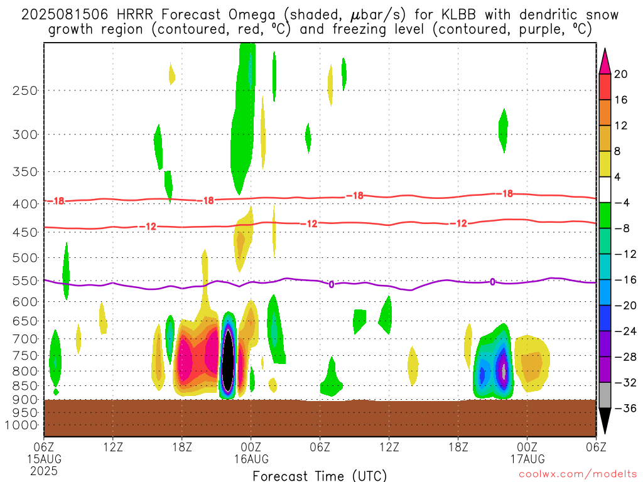
Task: Click the white -4 to 4 colorbar segment
Action: [x=605, y=190]
